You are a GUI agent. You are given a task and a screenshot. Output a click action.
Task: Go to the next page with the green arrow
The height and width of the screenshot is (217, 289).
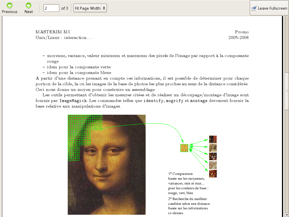click(x=29, y=8)
